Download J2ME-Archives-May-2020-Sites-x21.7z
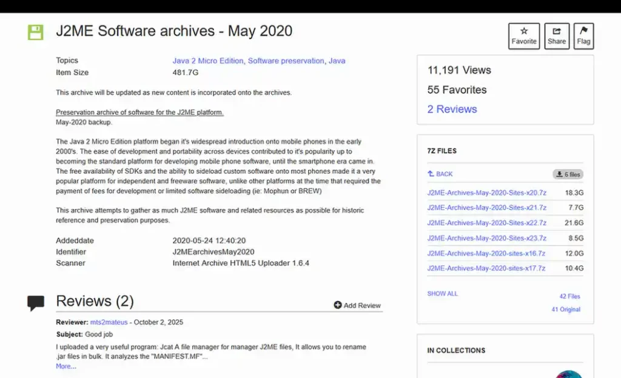This screenshot has width=621, height=378. click(487, 208)
